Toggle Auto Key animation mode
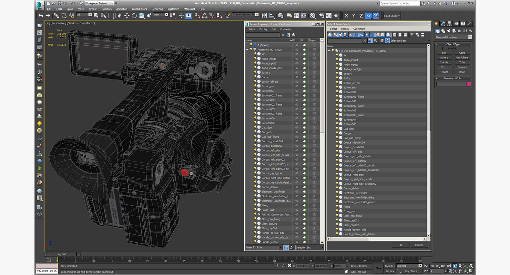The width and height of the screenshot is (510, 275). (x=389, y=266)
